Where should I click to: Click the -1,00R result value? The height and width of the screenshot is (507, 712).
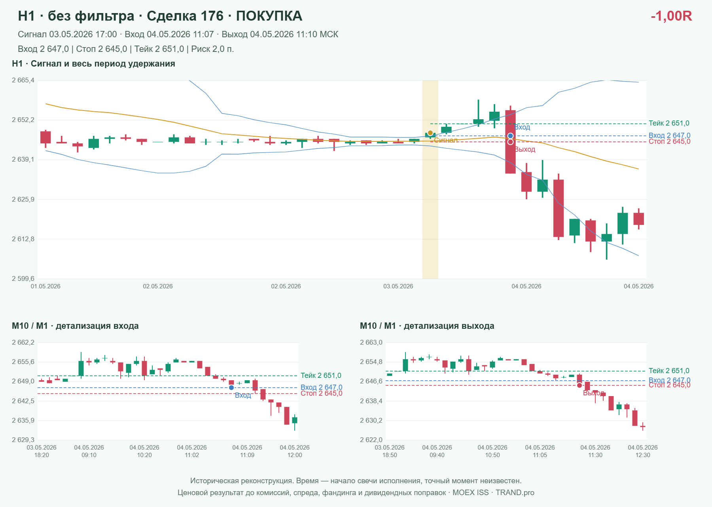(x=671, y=16)
